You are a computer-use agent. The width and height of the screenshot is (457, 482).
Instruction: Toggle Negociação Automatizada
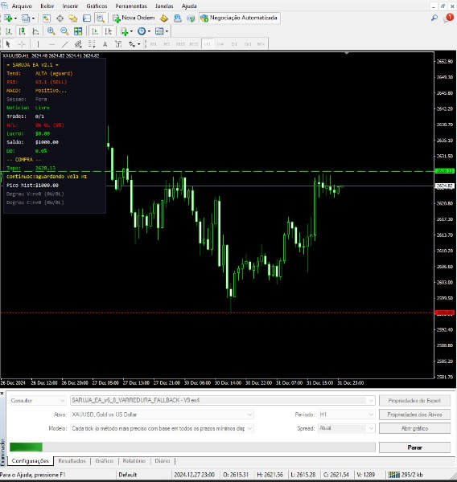pyautogui.click(x=239, y=18)
